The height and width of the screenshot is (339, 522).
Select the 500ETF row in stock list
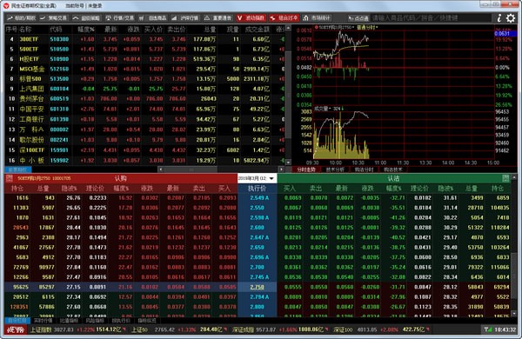click(144, 50)
